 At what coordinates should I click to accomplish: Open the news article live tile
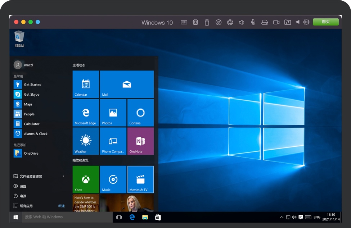click(x=113, y=203)
